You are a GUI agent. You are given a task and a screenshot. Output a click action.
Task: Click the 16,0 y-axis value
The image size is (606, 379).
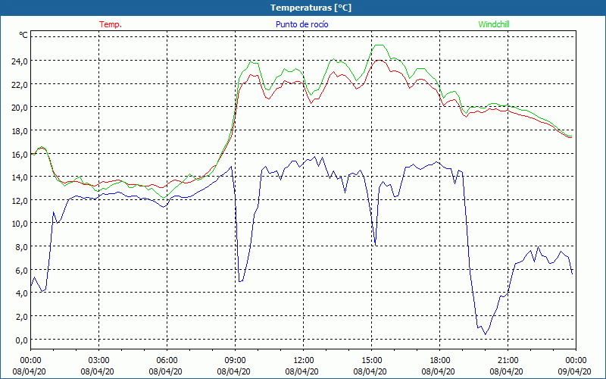tap(20, 155)
